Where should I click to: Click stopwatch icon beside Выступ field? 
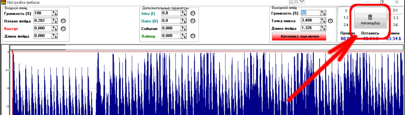[x=63, y=29]
